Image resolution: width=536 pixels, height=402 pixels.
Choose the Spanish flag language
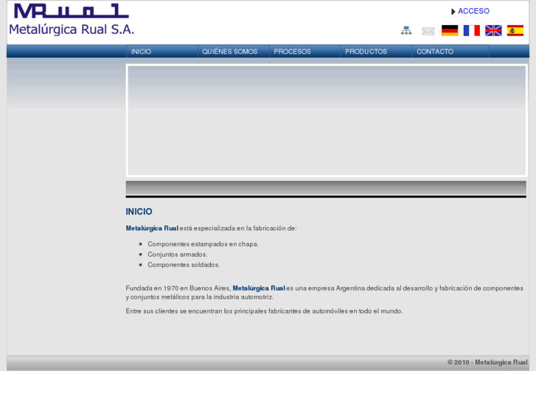coord(515,30)
